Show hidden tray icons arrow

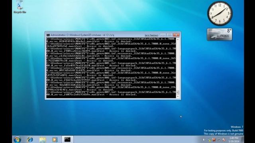click(204, 139)
